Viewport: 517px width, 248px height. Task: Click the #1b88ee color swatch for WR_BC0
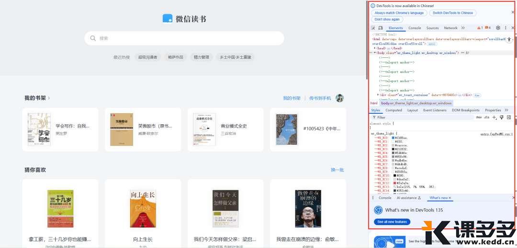coord(393,138)
